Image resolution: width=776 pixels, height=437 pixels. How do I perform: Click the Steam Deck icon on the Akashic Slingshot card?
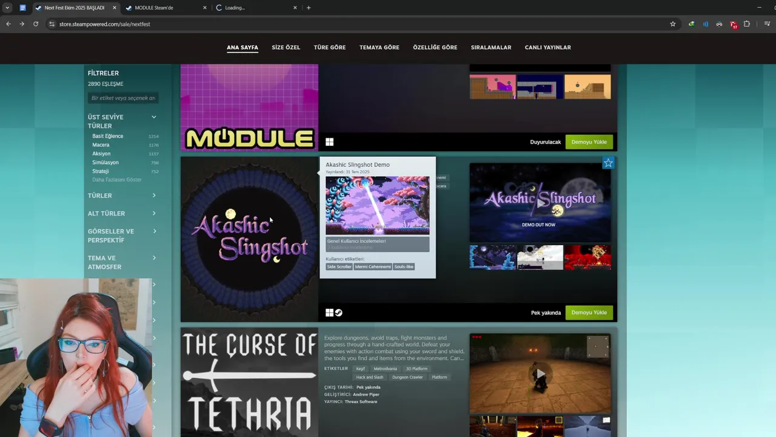pos(339,313)
